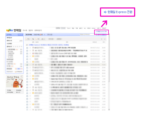Uncheck the checked message checkbox
Viewport: 141px width, 118px height.
[x=27, y=65]
